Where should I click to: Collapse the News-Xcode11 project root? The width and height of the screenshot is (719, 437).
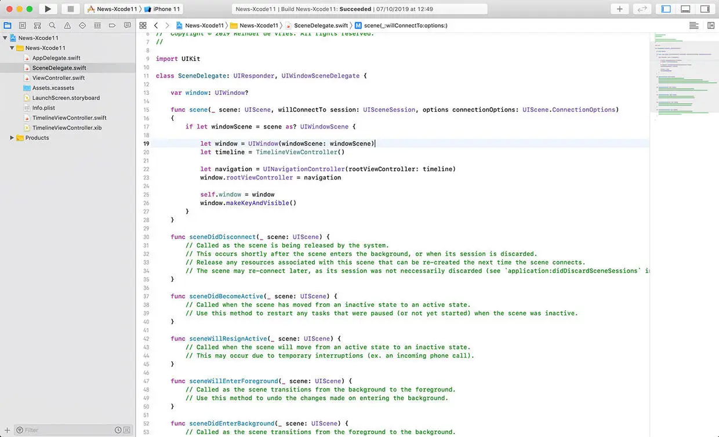5,38
